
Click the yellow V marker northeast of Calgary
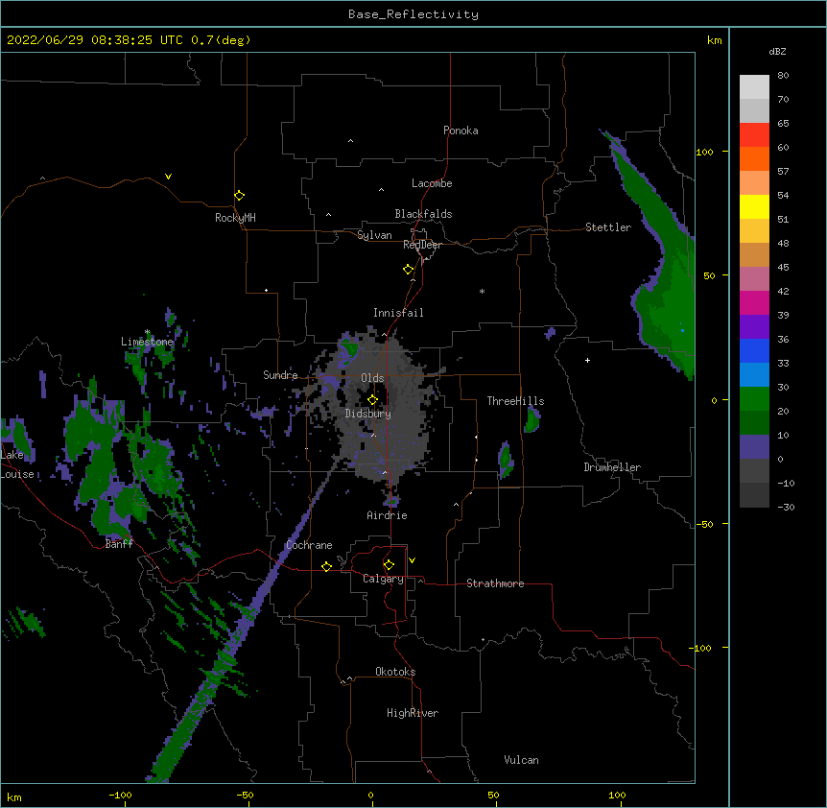pyautogui.click(x=412, y=560)
